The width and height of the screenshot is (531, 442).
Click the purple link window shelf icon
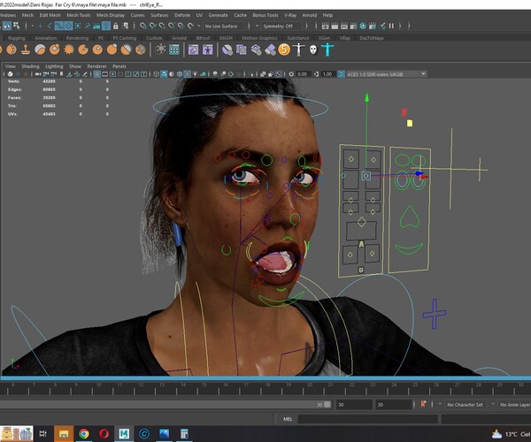coord(193,50)
